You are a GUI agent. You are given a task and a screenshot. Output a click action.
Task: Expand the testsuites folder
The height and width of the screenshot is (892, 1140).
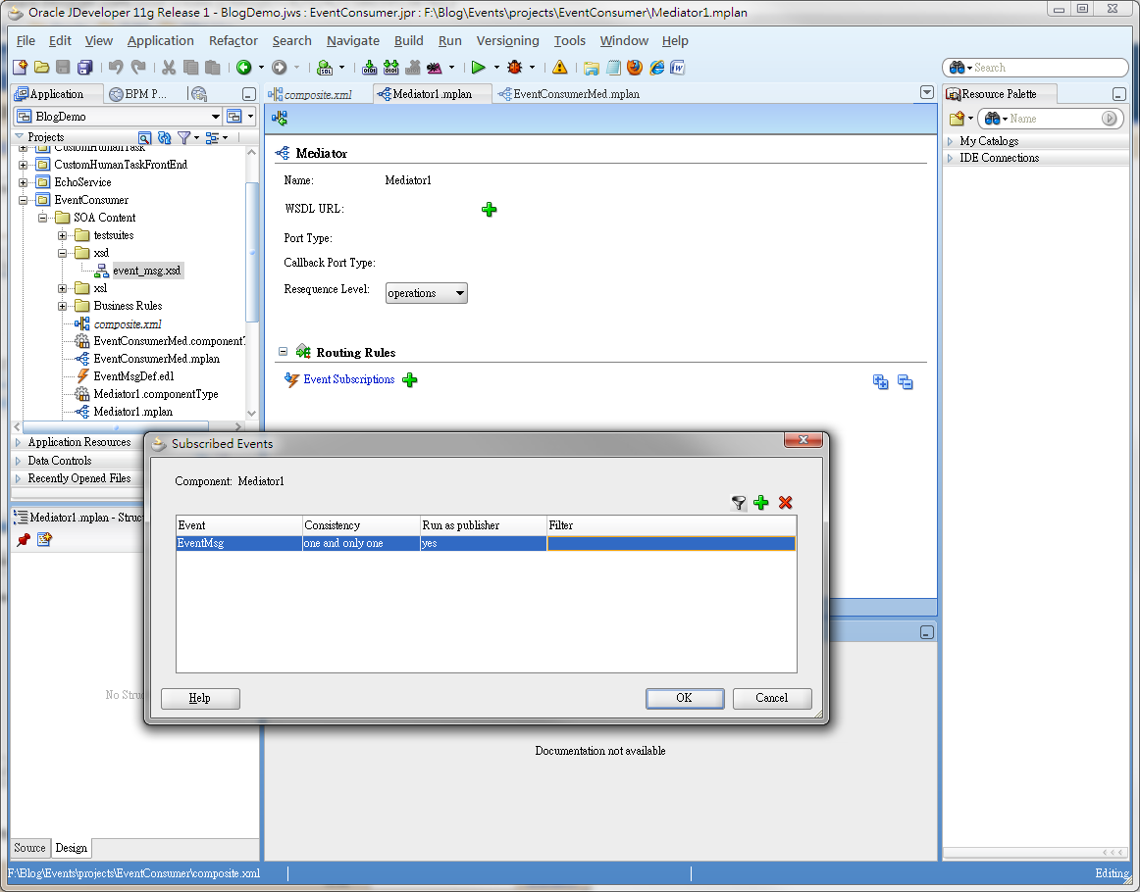(63, 235)
